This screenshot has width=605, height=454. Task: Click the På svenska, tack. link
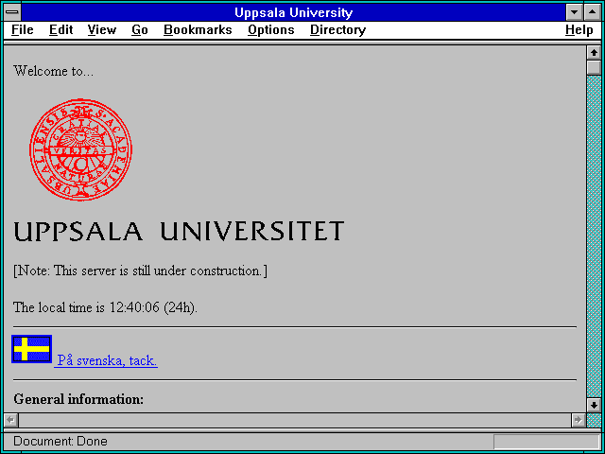(x=107, y=360)
